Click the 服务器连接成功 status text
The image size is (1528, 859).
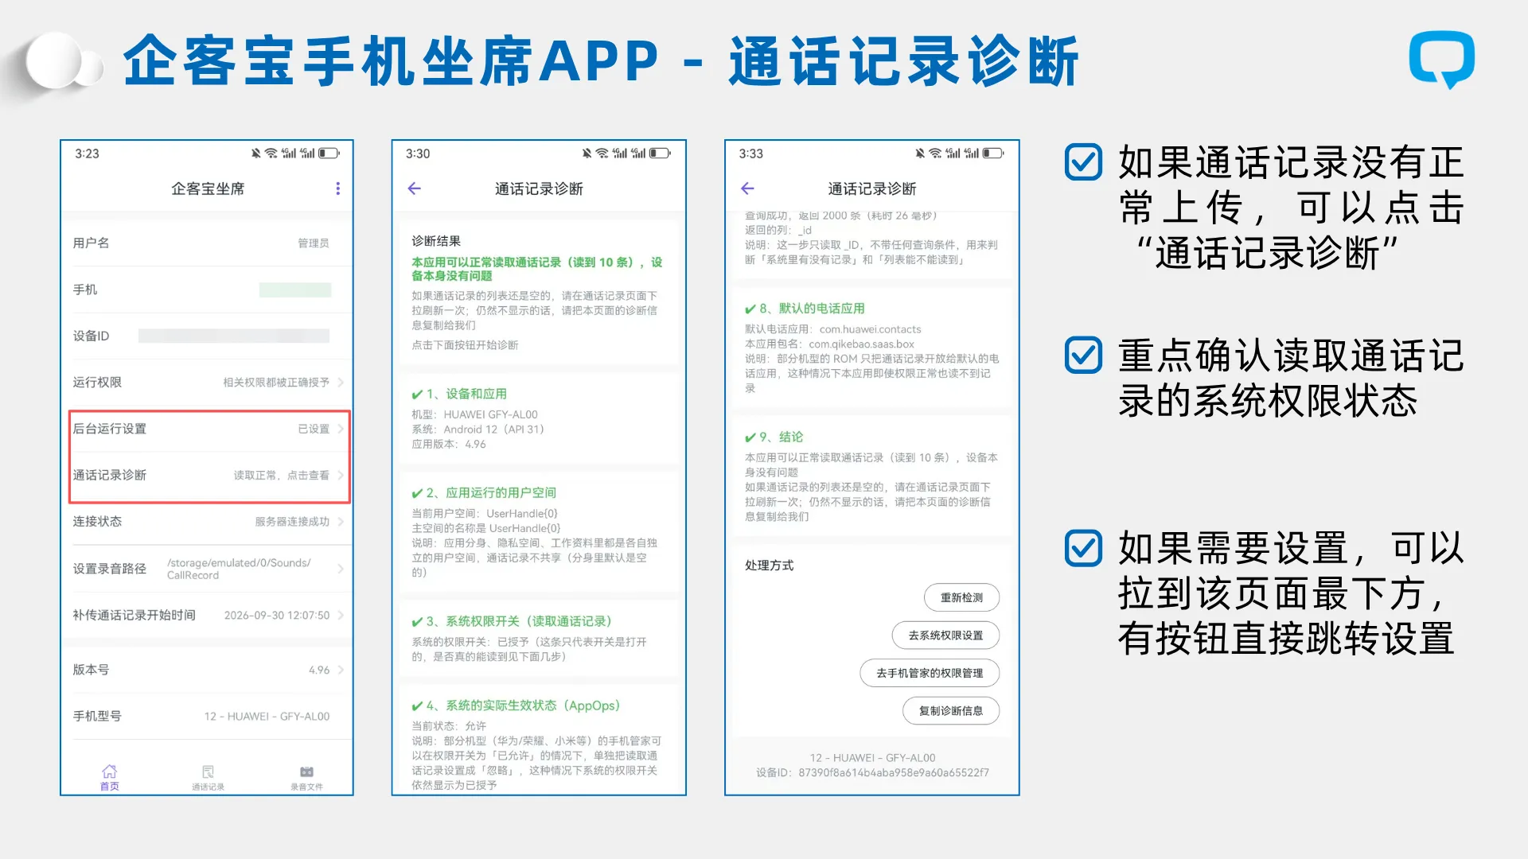point(292,522)
